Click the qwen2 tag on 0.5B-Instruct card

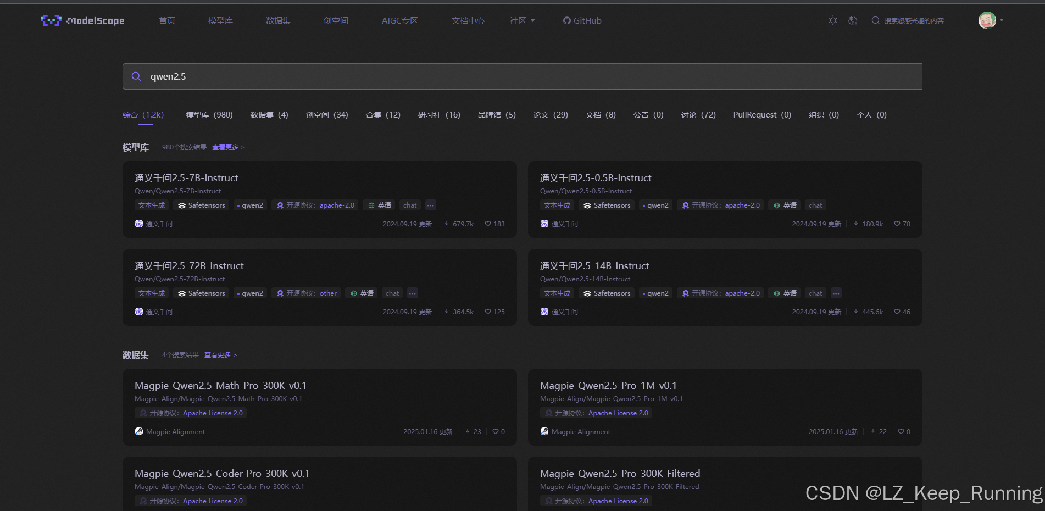655,205
